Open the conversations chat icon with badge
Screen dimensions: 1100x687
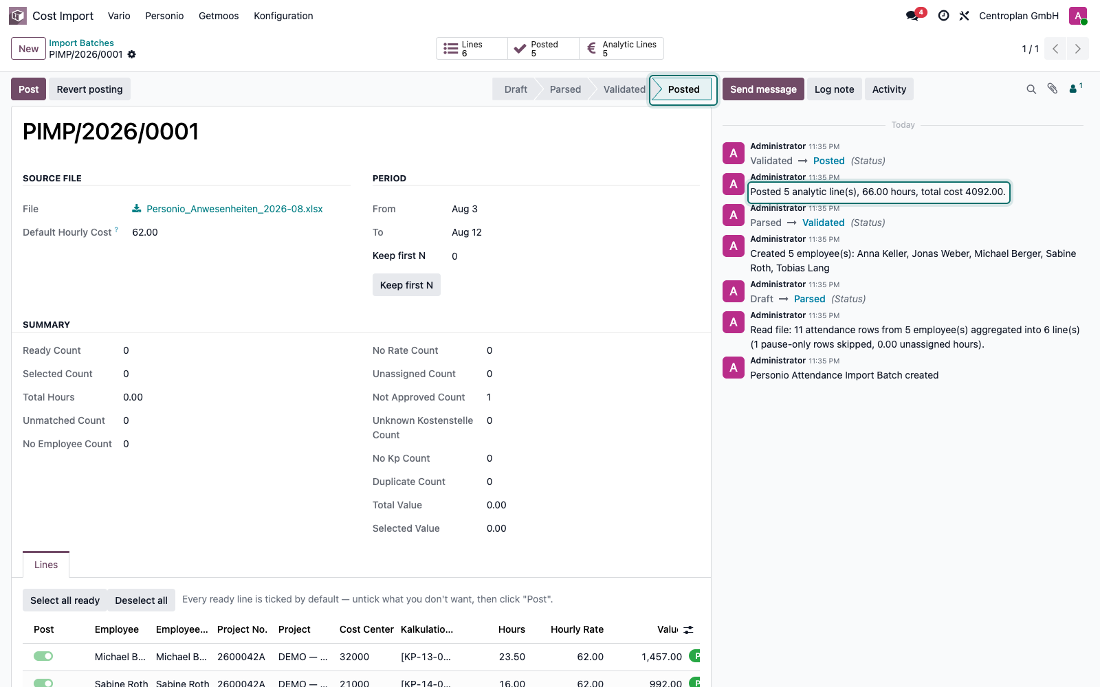[913, 15]
